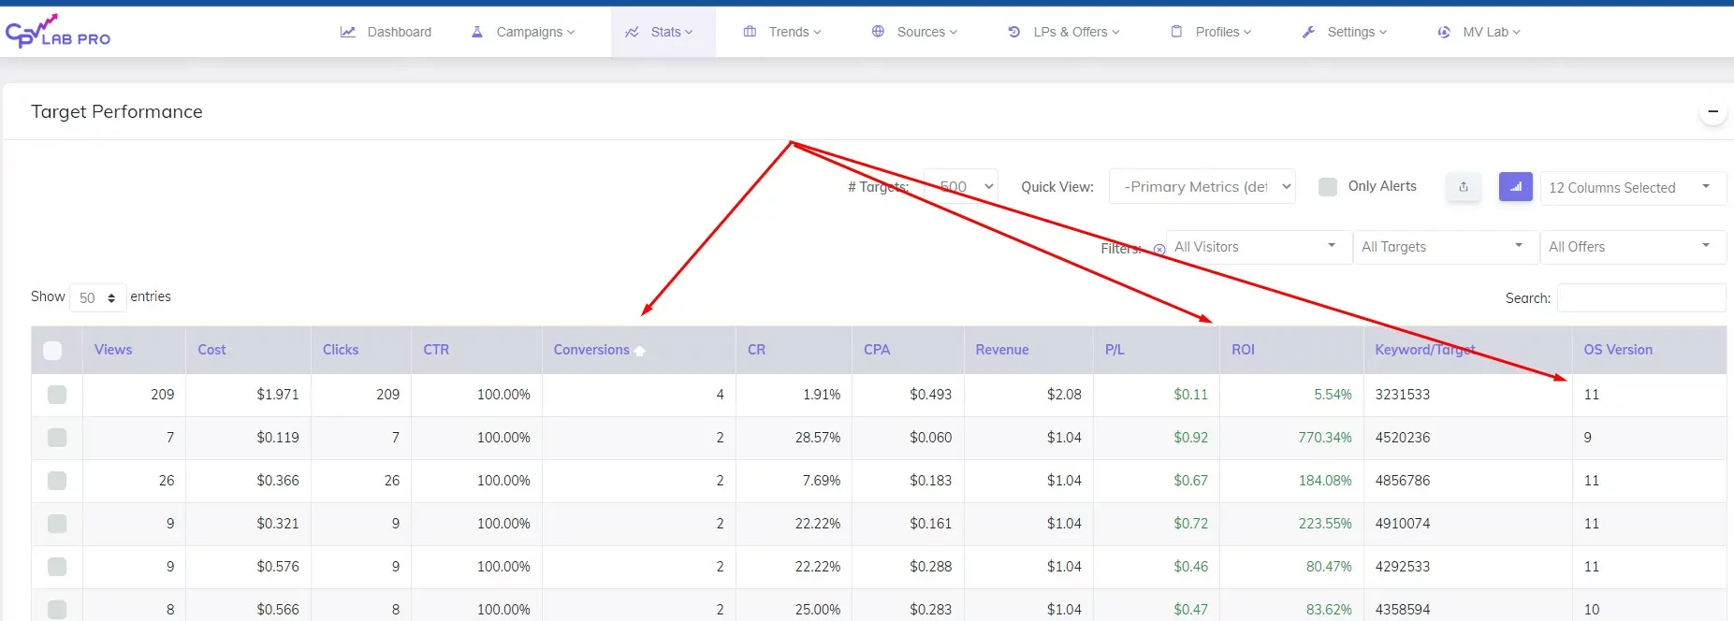Image resolution: width=1734 pixels, height=621 pixels.
Task: Expand the 12 Columns Selected dropdown
Action: 1632,188
